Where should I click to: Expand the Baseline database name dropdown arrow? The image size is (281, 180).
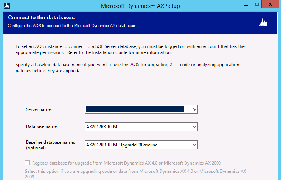pos(194,145)
